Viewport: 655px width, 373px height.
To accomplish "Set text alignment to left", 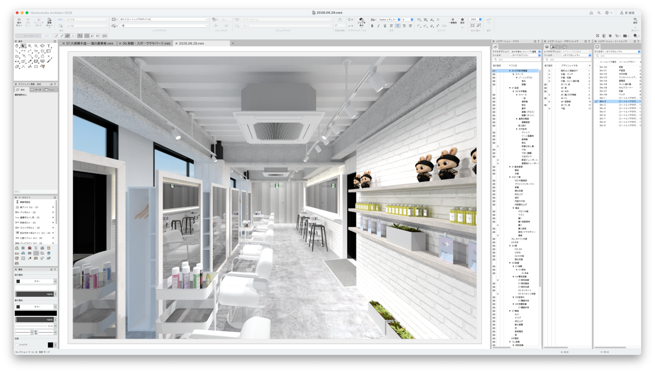I will pos(391,26).
